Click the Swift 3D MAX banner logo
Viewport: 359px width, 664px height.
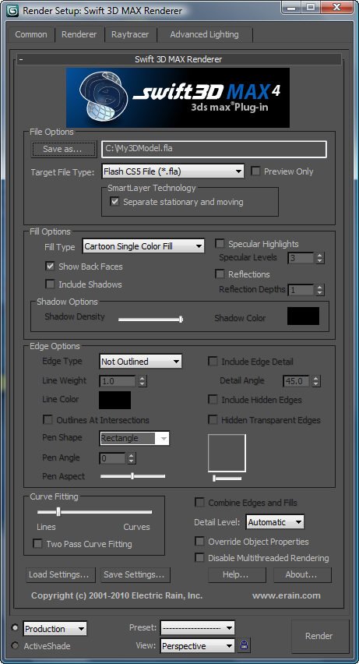(x=178, y=98)
